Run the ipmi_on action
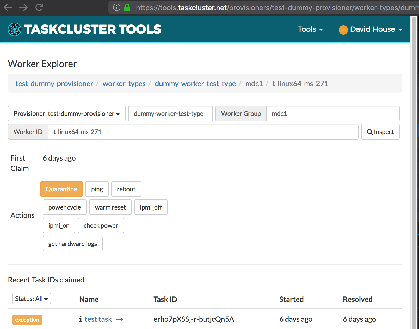Viewport: 419px width, 329px height. [59, 225]
